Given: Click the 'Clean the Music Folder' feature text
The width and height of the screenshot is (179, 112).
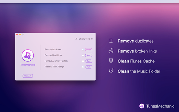Looking at the screenshot, I should tap(139, 71).
